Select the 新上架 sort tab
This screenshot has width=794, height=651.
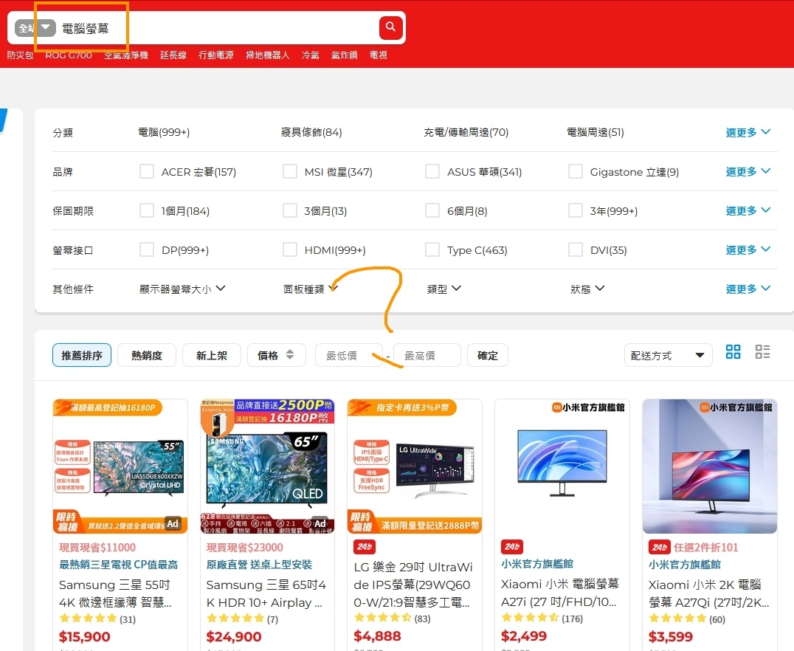click(212, 355)
